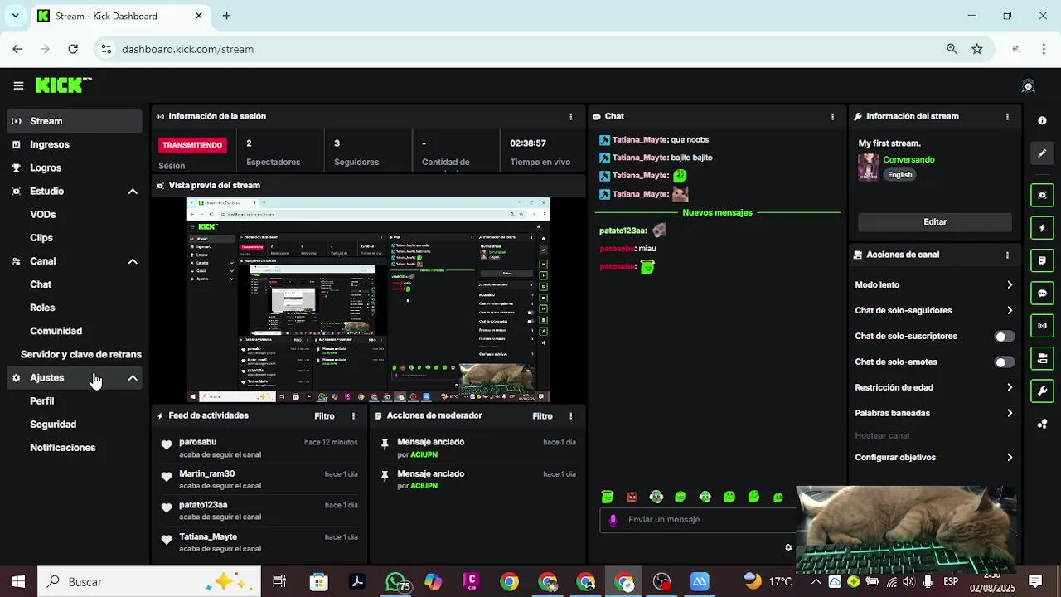
Task: Collapse the Estudio sidebar section
Action: pyautogui.click(x=133, y=192)
